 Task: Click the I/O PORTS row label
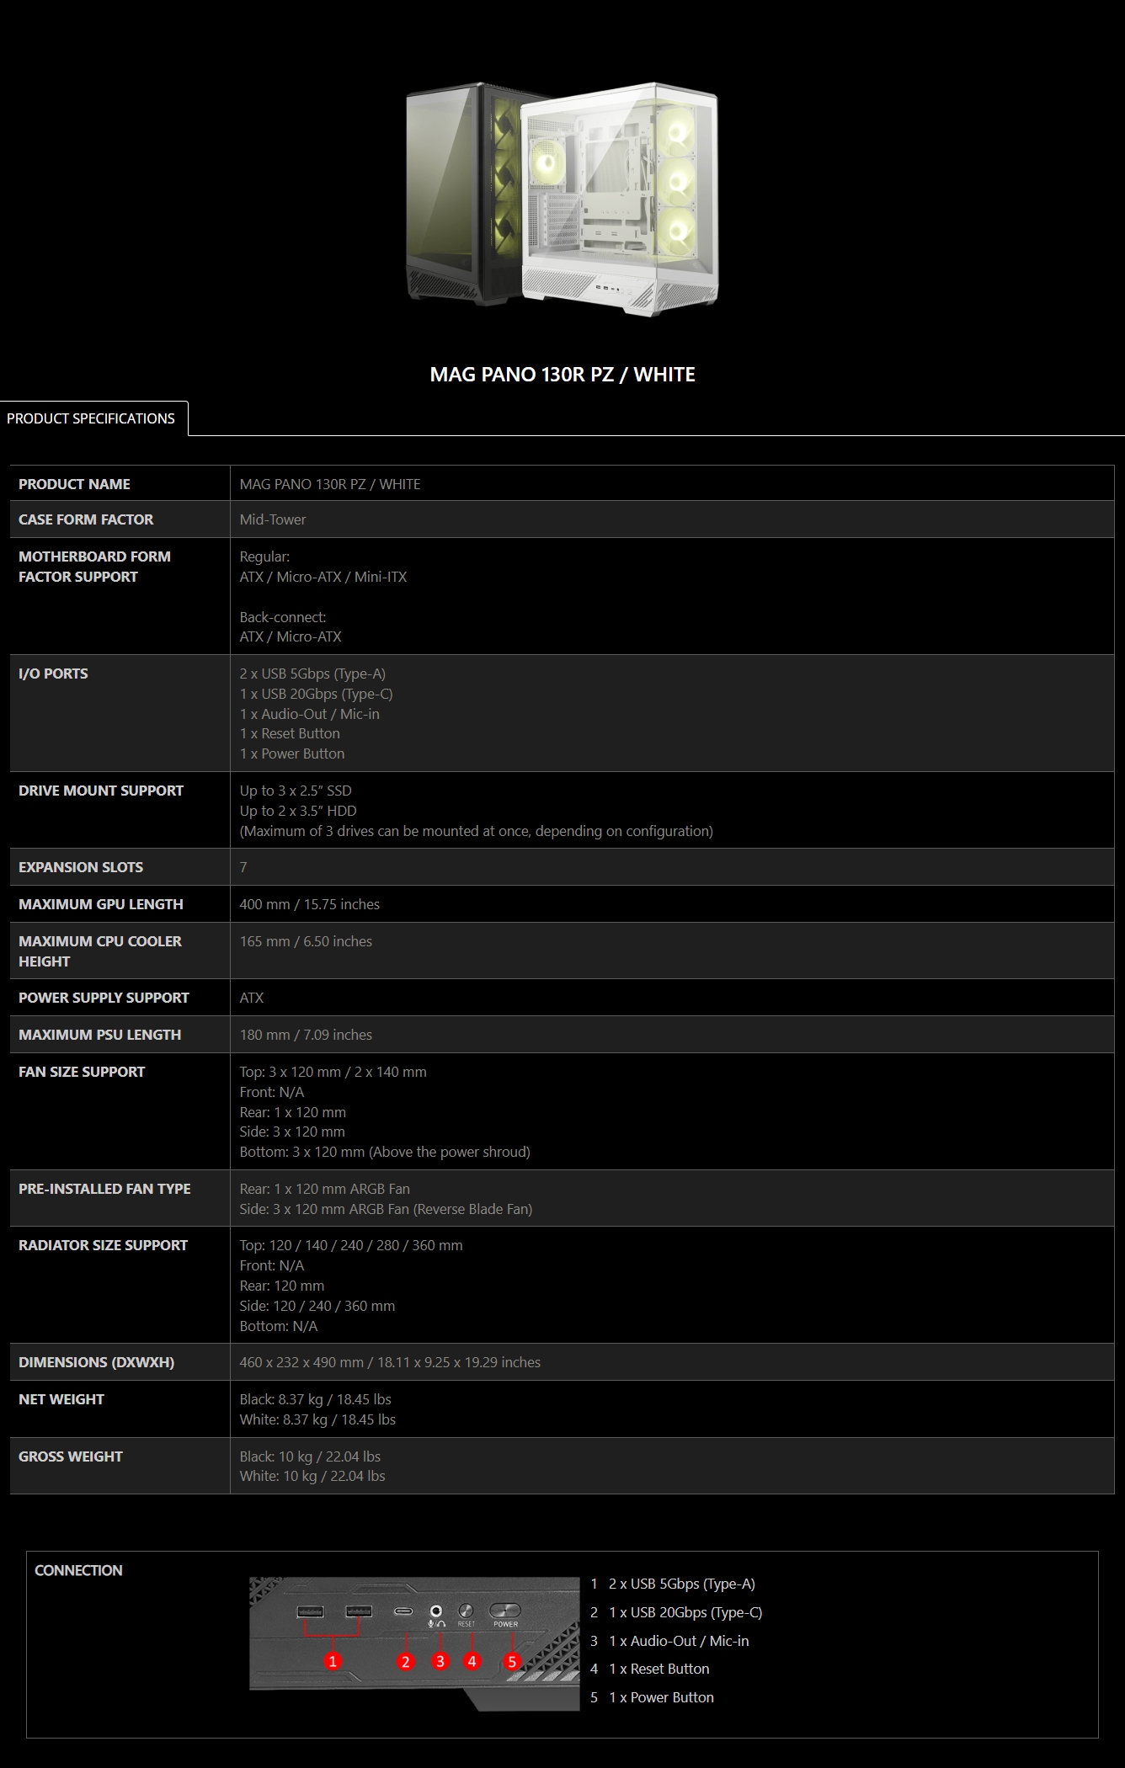tap(53, 674)
